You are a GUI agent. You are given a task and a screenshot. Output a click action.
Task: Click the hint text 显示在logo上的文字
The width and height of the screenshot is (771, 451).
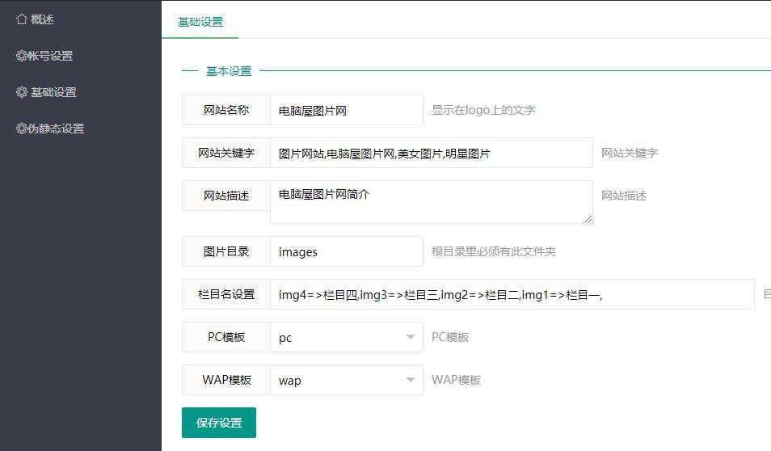[x=483, y=110]
